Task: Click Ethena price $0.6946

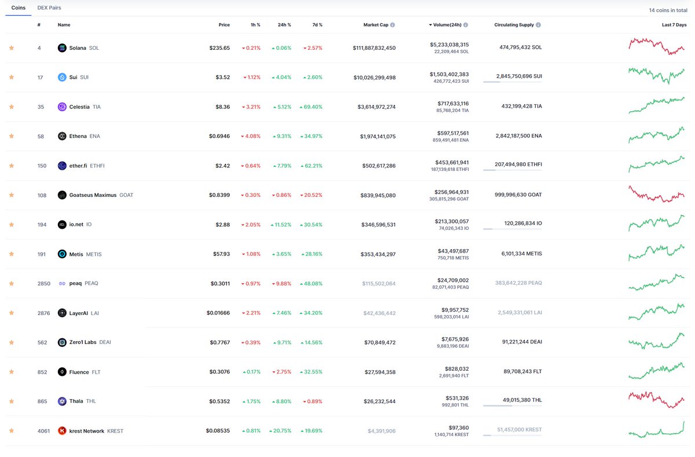Action: click(x=220, y=136)
